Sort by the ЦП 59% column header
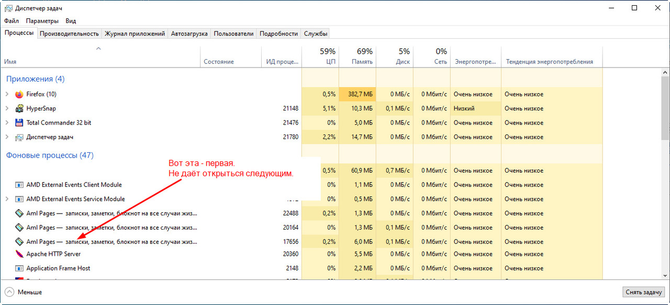Screen dimensions: 670x305 [320, 57]
